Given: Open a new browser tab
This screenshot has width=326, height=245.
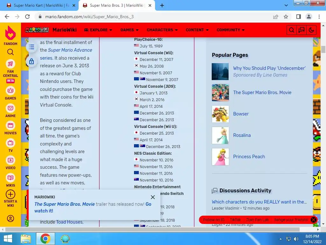Looking at the screenshot, I should pos(162,6).
